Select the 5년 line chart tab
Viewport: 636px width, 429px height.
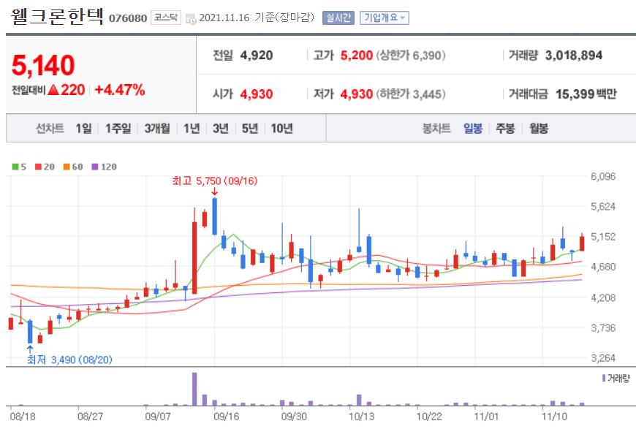click(x=250, y=129)
